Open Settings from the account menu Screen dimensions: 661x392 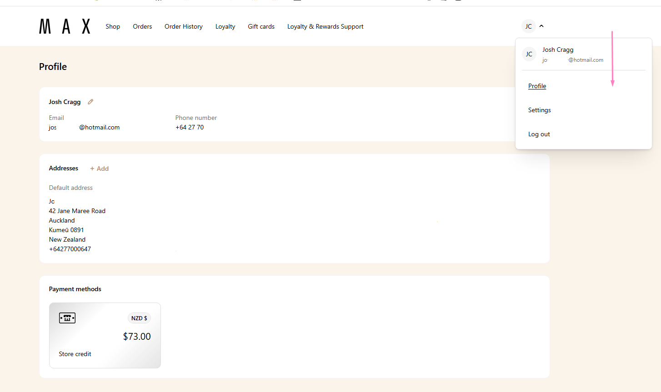coord(539,110)
